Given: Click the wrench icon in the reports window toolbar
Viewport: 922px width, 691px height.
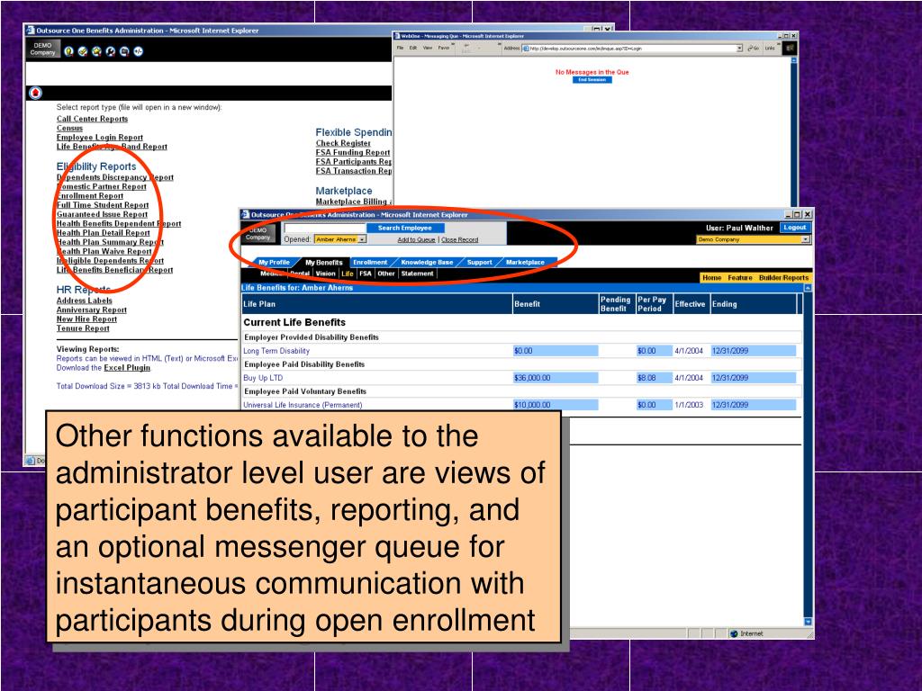Looking at the screenshot, I should coord(111,51).
